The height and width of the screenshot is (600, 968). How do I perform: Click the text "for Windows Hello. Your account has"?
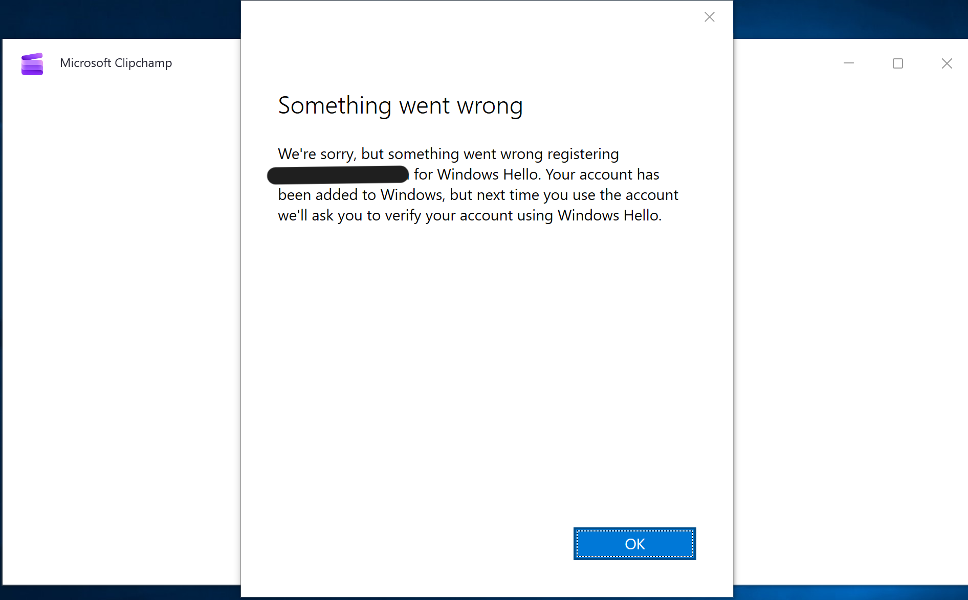536,174
